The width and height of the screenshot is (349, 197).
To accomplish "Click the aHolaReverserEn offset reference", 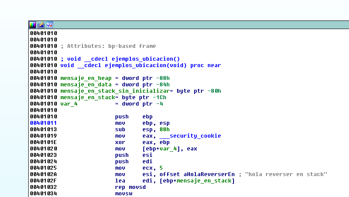I will 204,174.
